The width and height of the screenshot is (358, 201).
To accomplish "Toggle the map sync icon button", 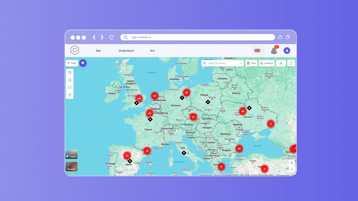I will coord(281,63).
